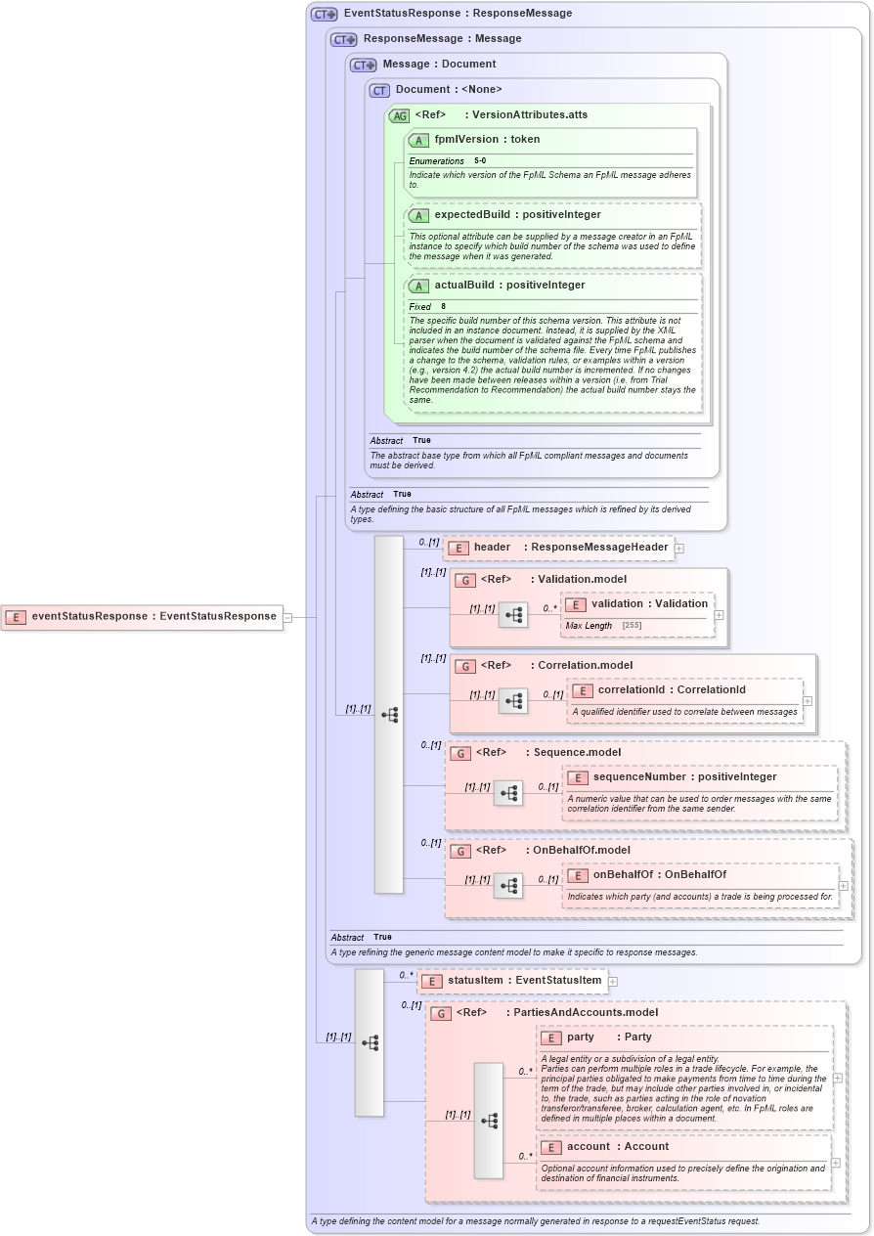The width and height of the screenshot is (874, 1236).
Task: Select the statusItem : EventStatusItem label
Action: click(x=525, y=981)
